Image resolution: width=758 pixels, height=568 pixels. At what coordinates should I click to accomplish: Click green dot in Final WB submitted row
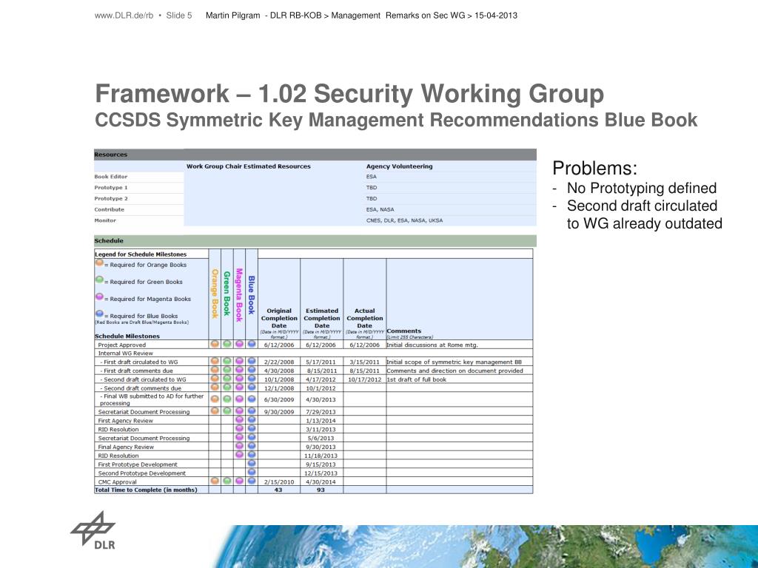(x=227, y=399)
